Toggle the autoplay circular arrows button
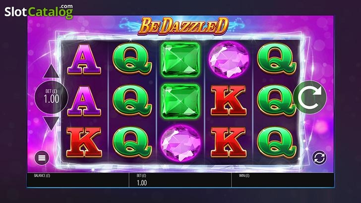Viewport: 361px width, 203px height. (319, 158)
